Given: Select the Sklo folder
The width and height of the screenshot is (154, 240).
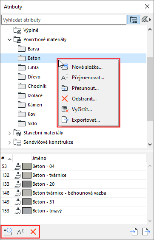Looking at the screenshot, I should coord(27,123).
